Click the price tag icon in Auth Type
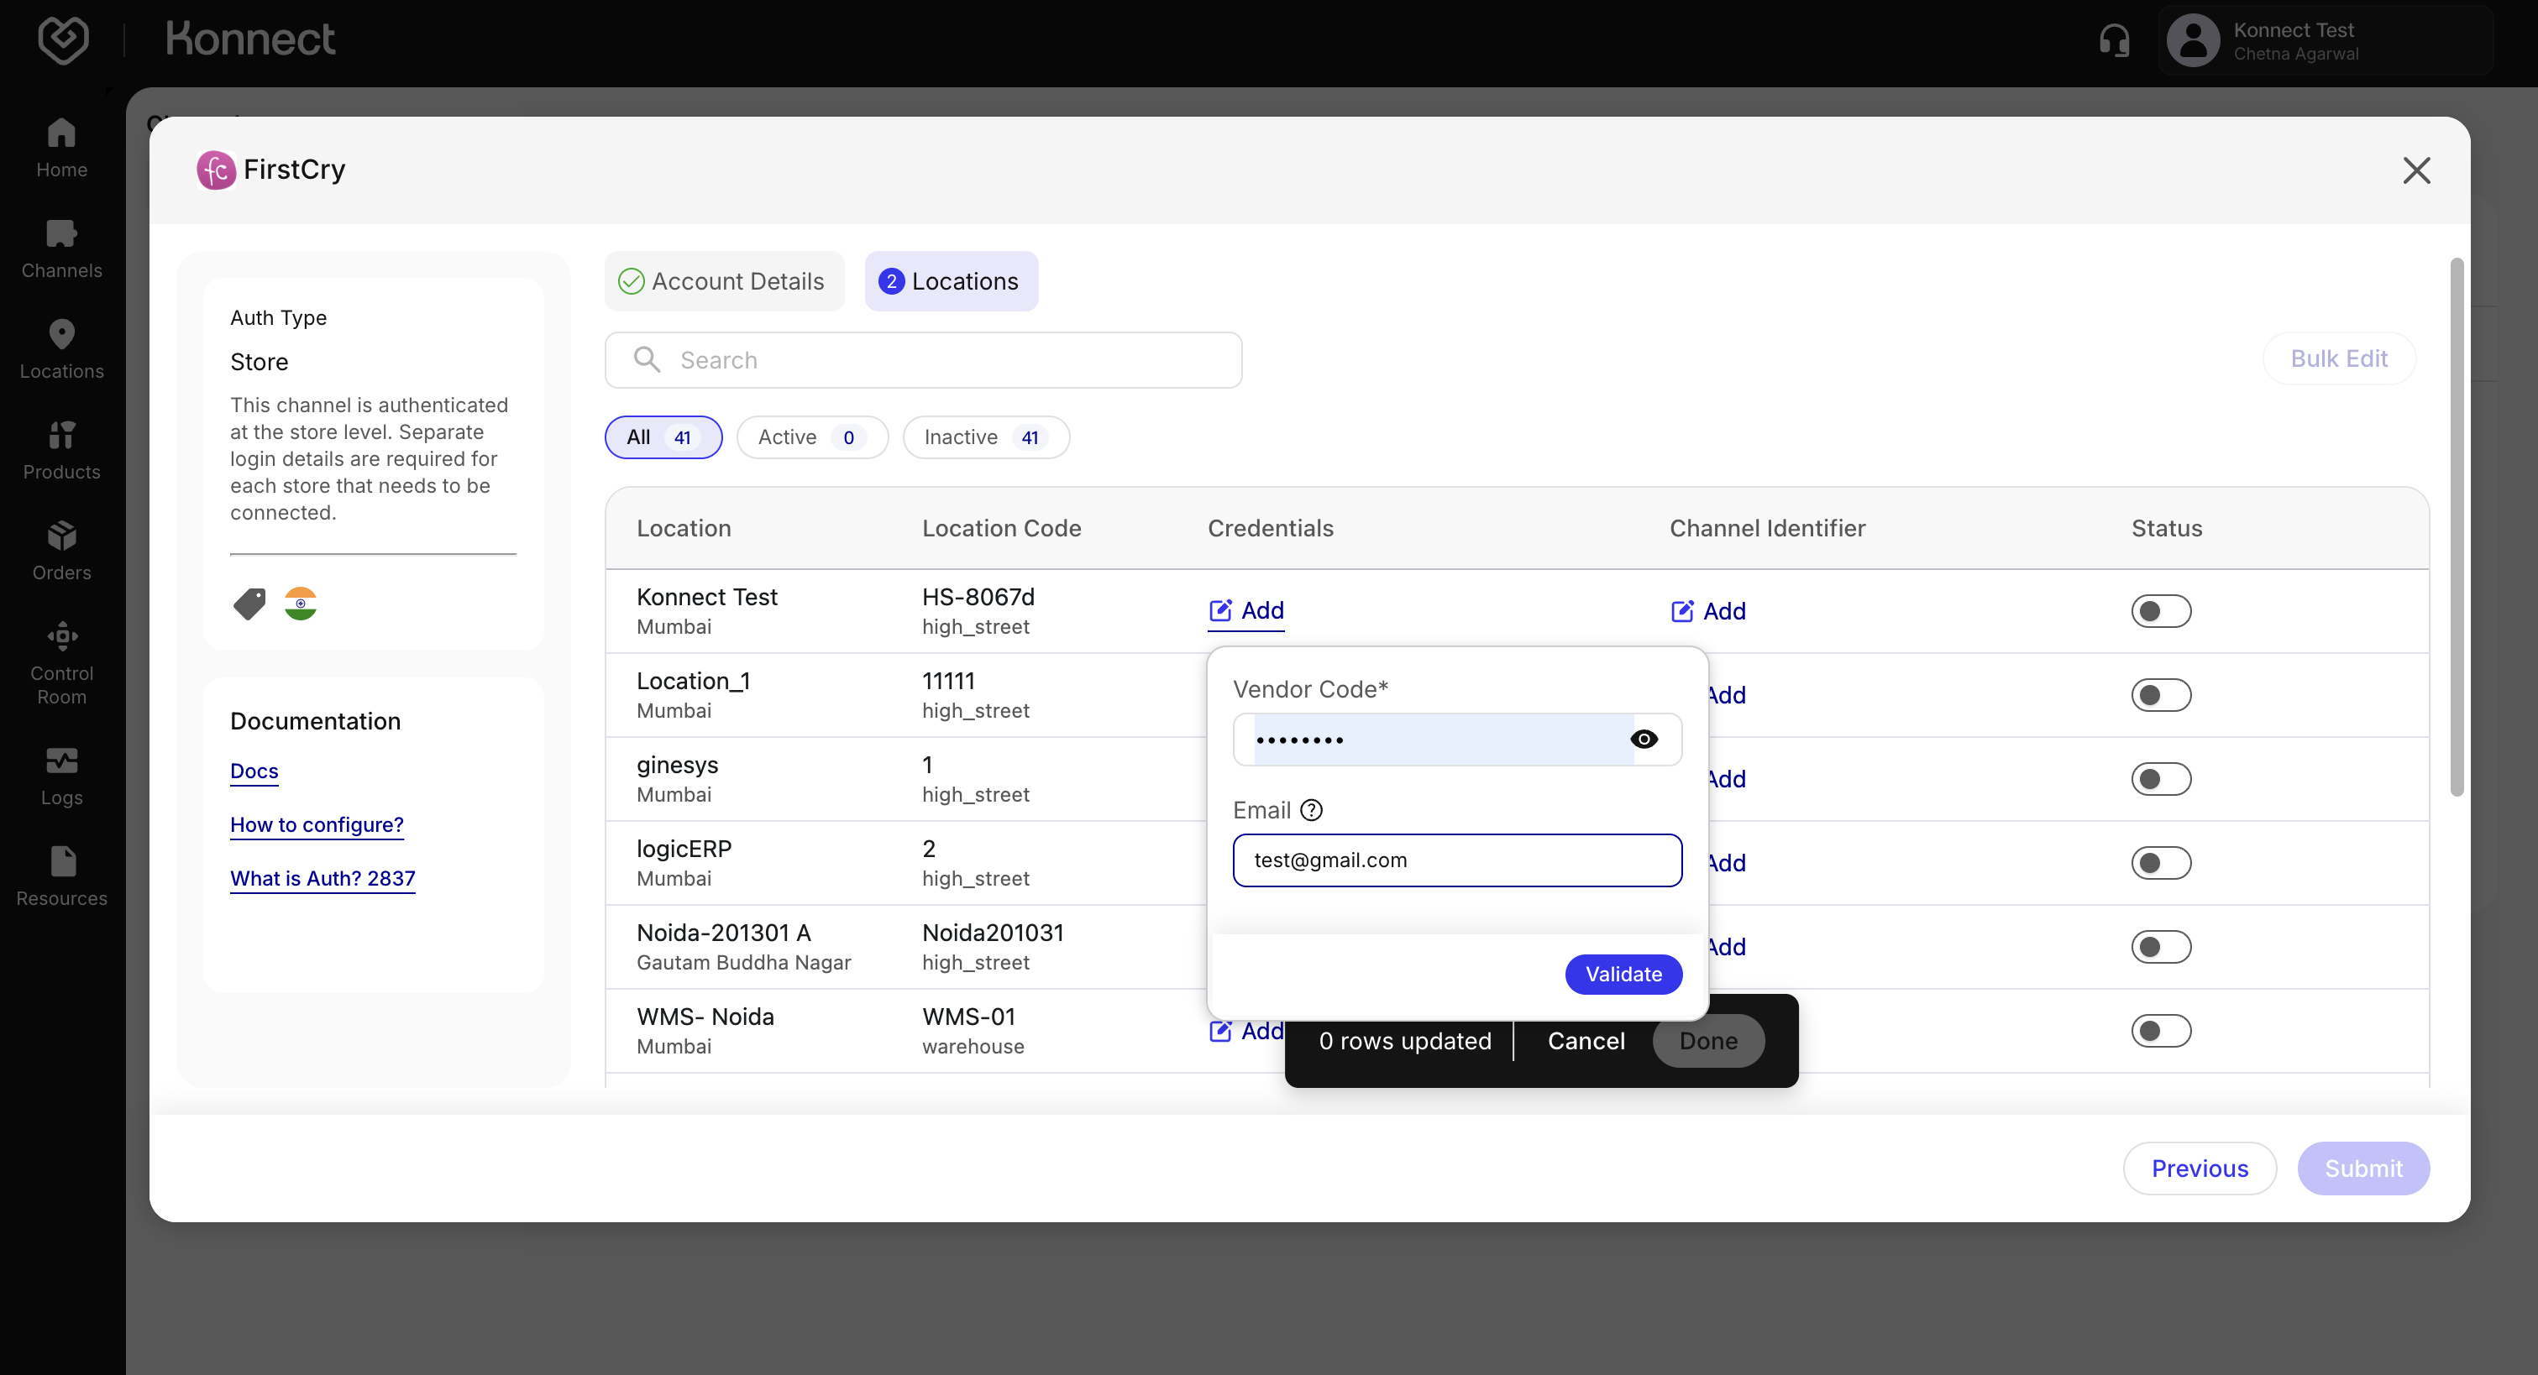2538x1375 pixels. click(x=249, y=604)
